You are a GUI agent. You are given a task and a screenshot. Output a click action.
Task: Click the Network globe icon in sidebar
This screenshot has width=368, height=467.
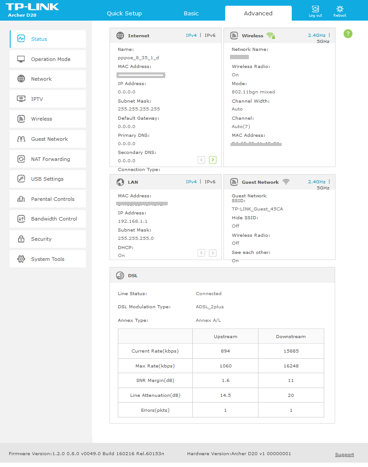(x=21, y=78)
